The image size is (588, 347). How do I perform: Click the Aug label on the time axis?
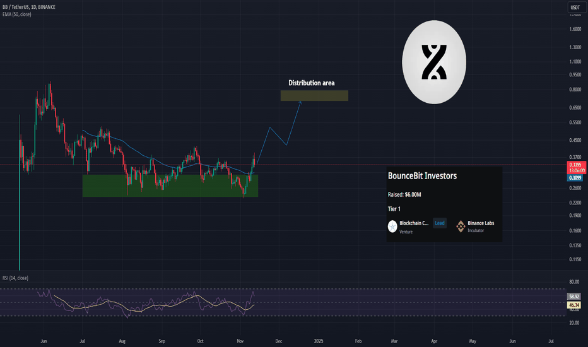point(122,341)
